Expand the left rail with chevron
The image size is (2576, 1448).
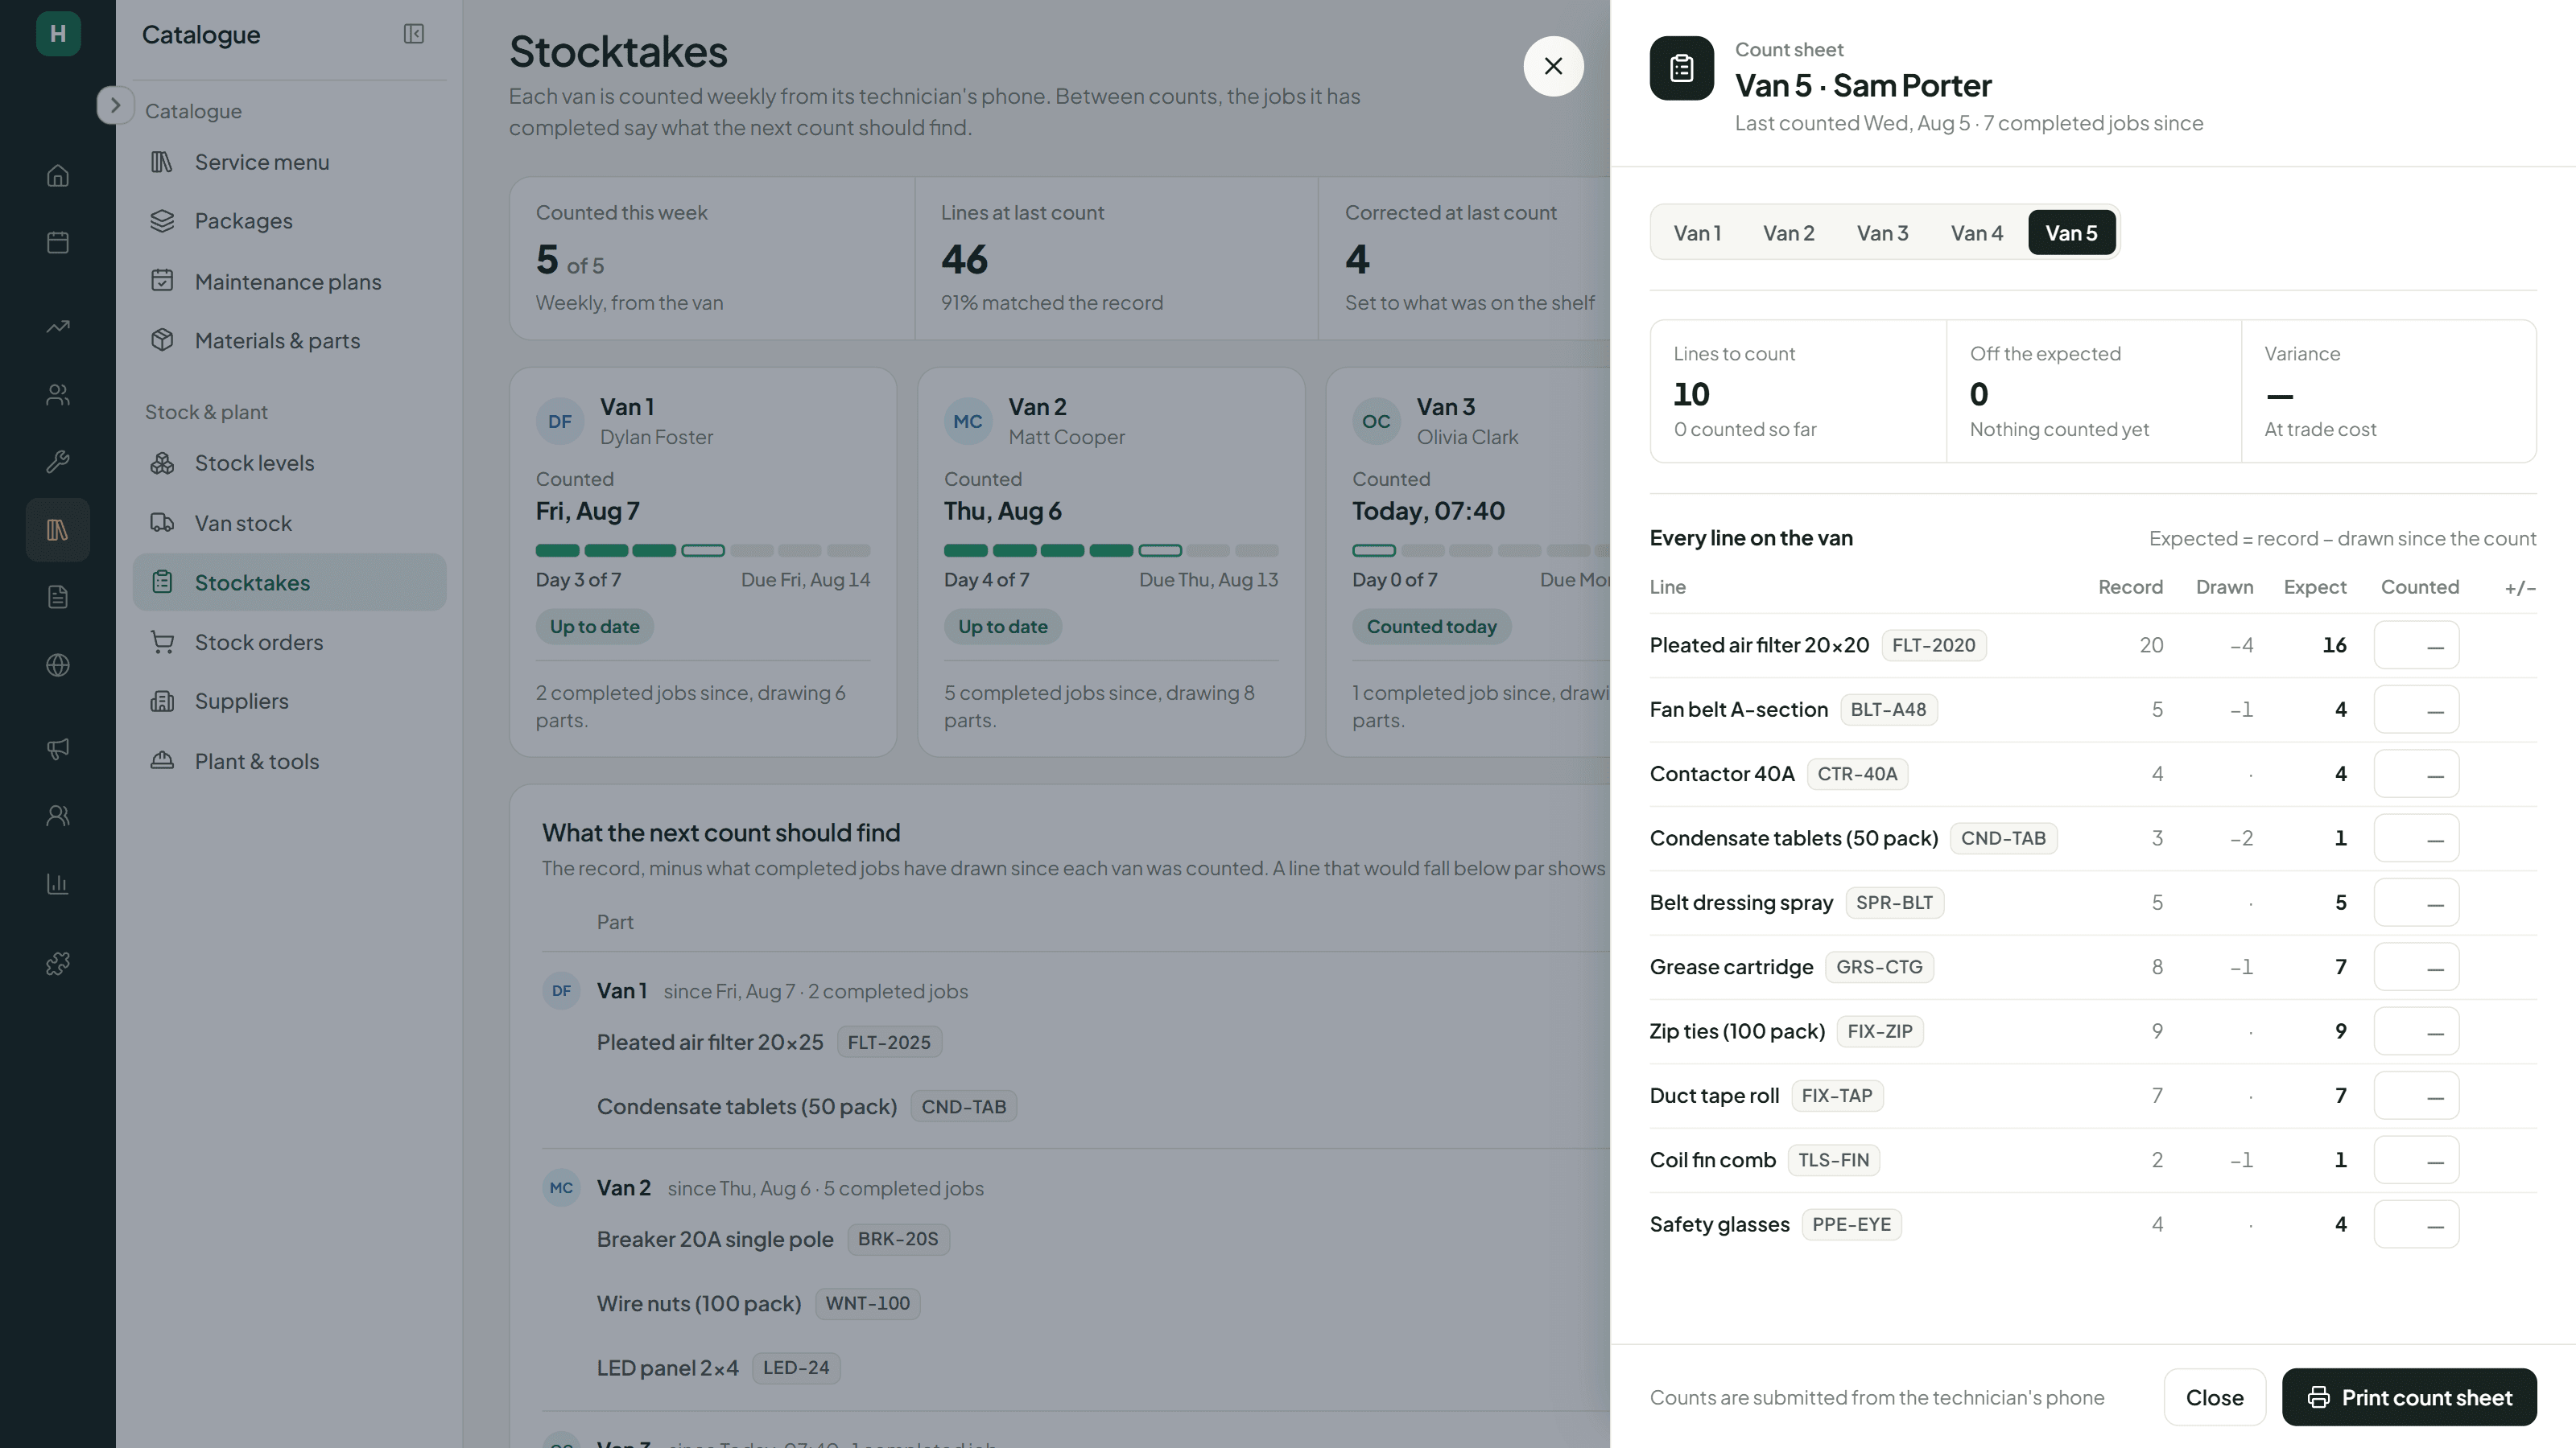click(x=115, y=105)
